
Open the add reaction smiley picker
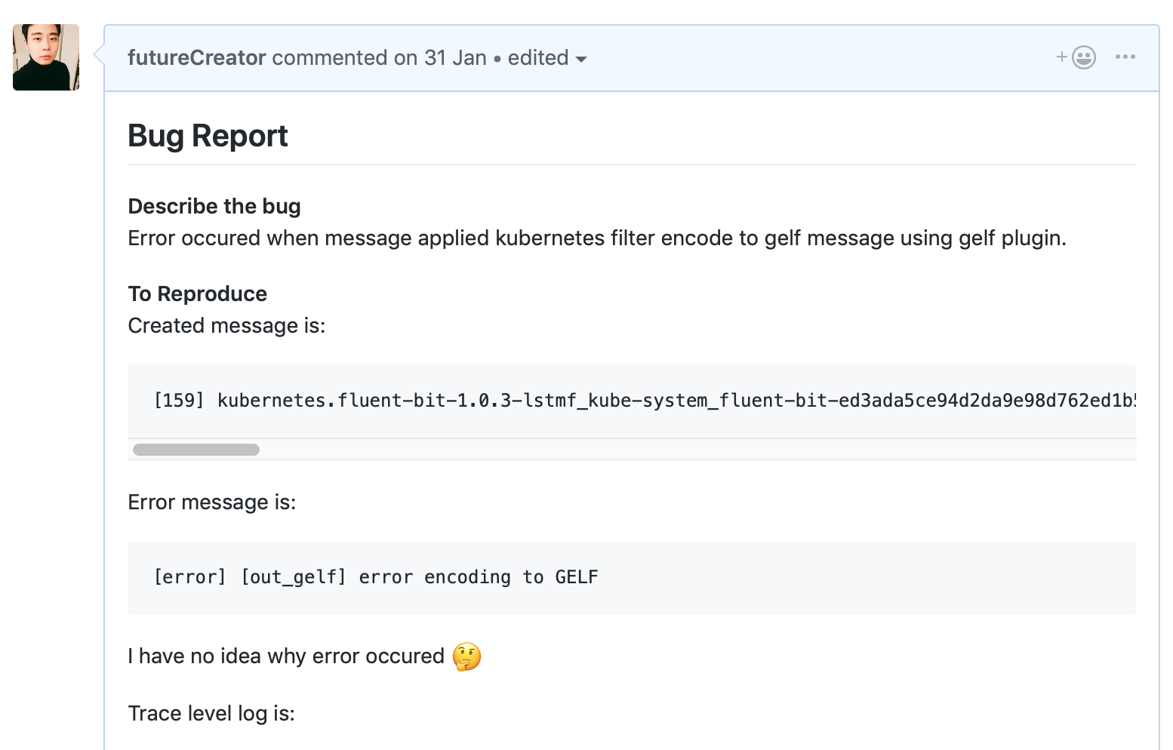tap(1076, 57)
